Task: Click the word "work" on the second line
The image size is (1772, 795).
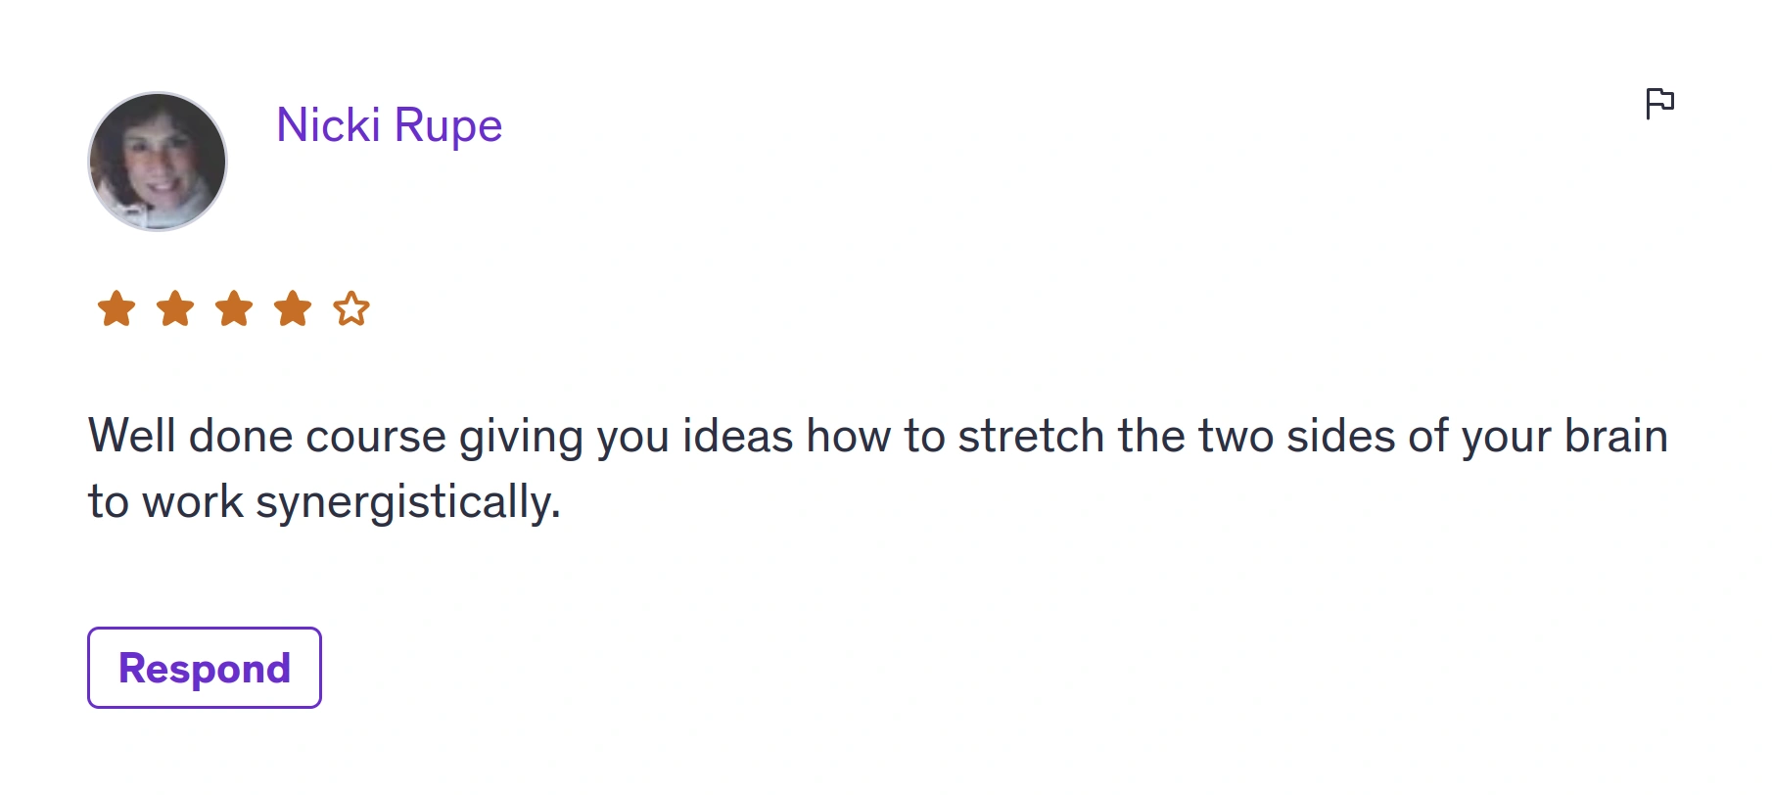Action: [193, 502]
